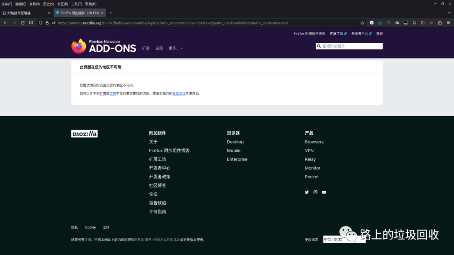Open the white circular U extension
The width and height of the screenshot is (454, 255).
click(372, 23)
